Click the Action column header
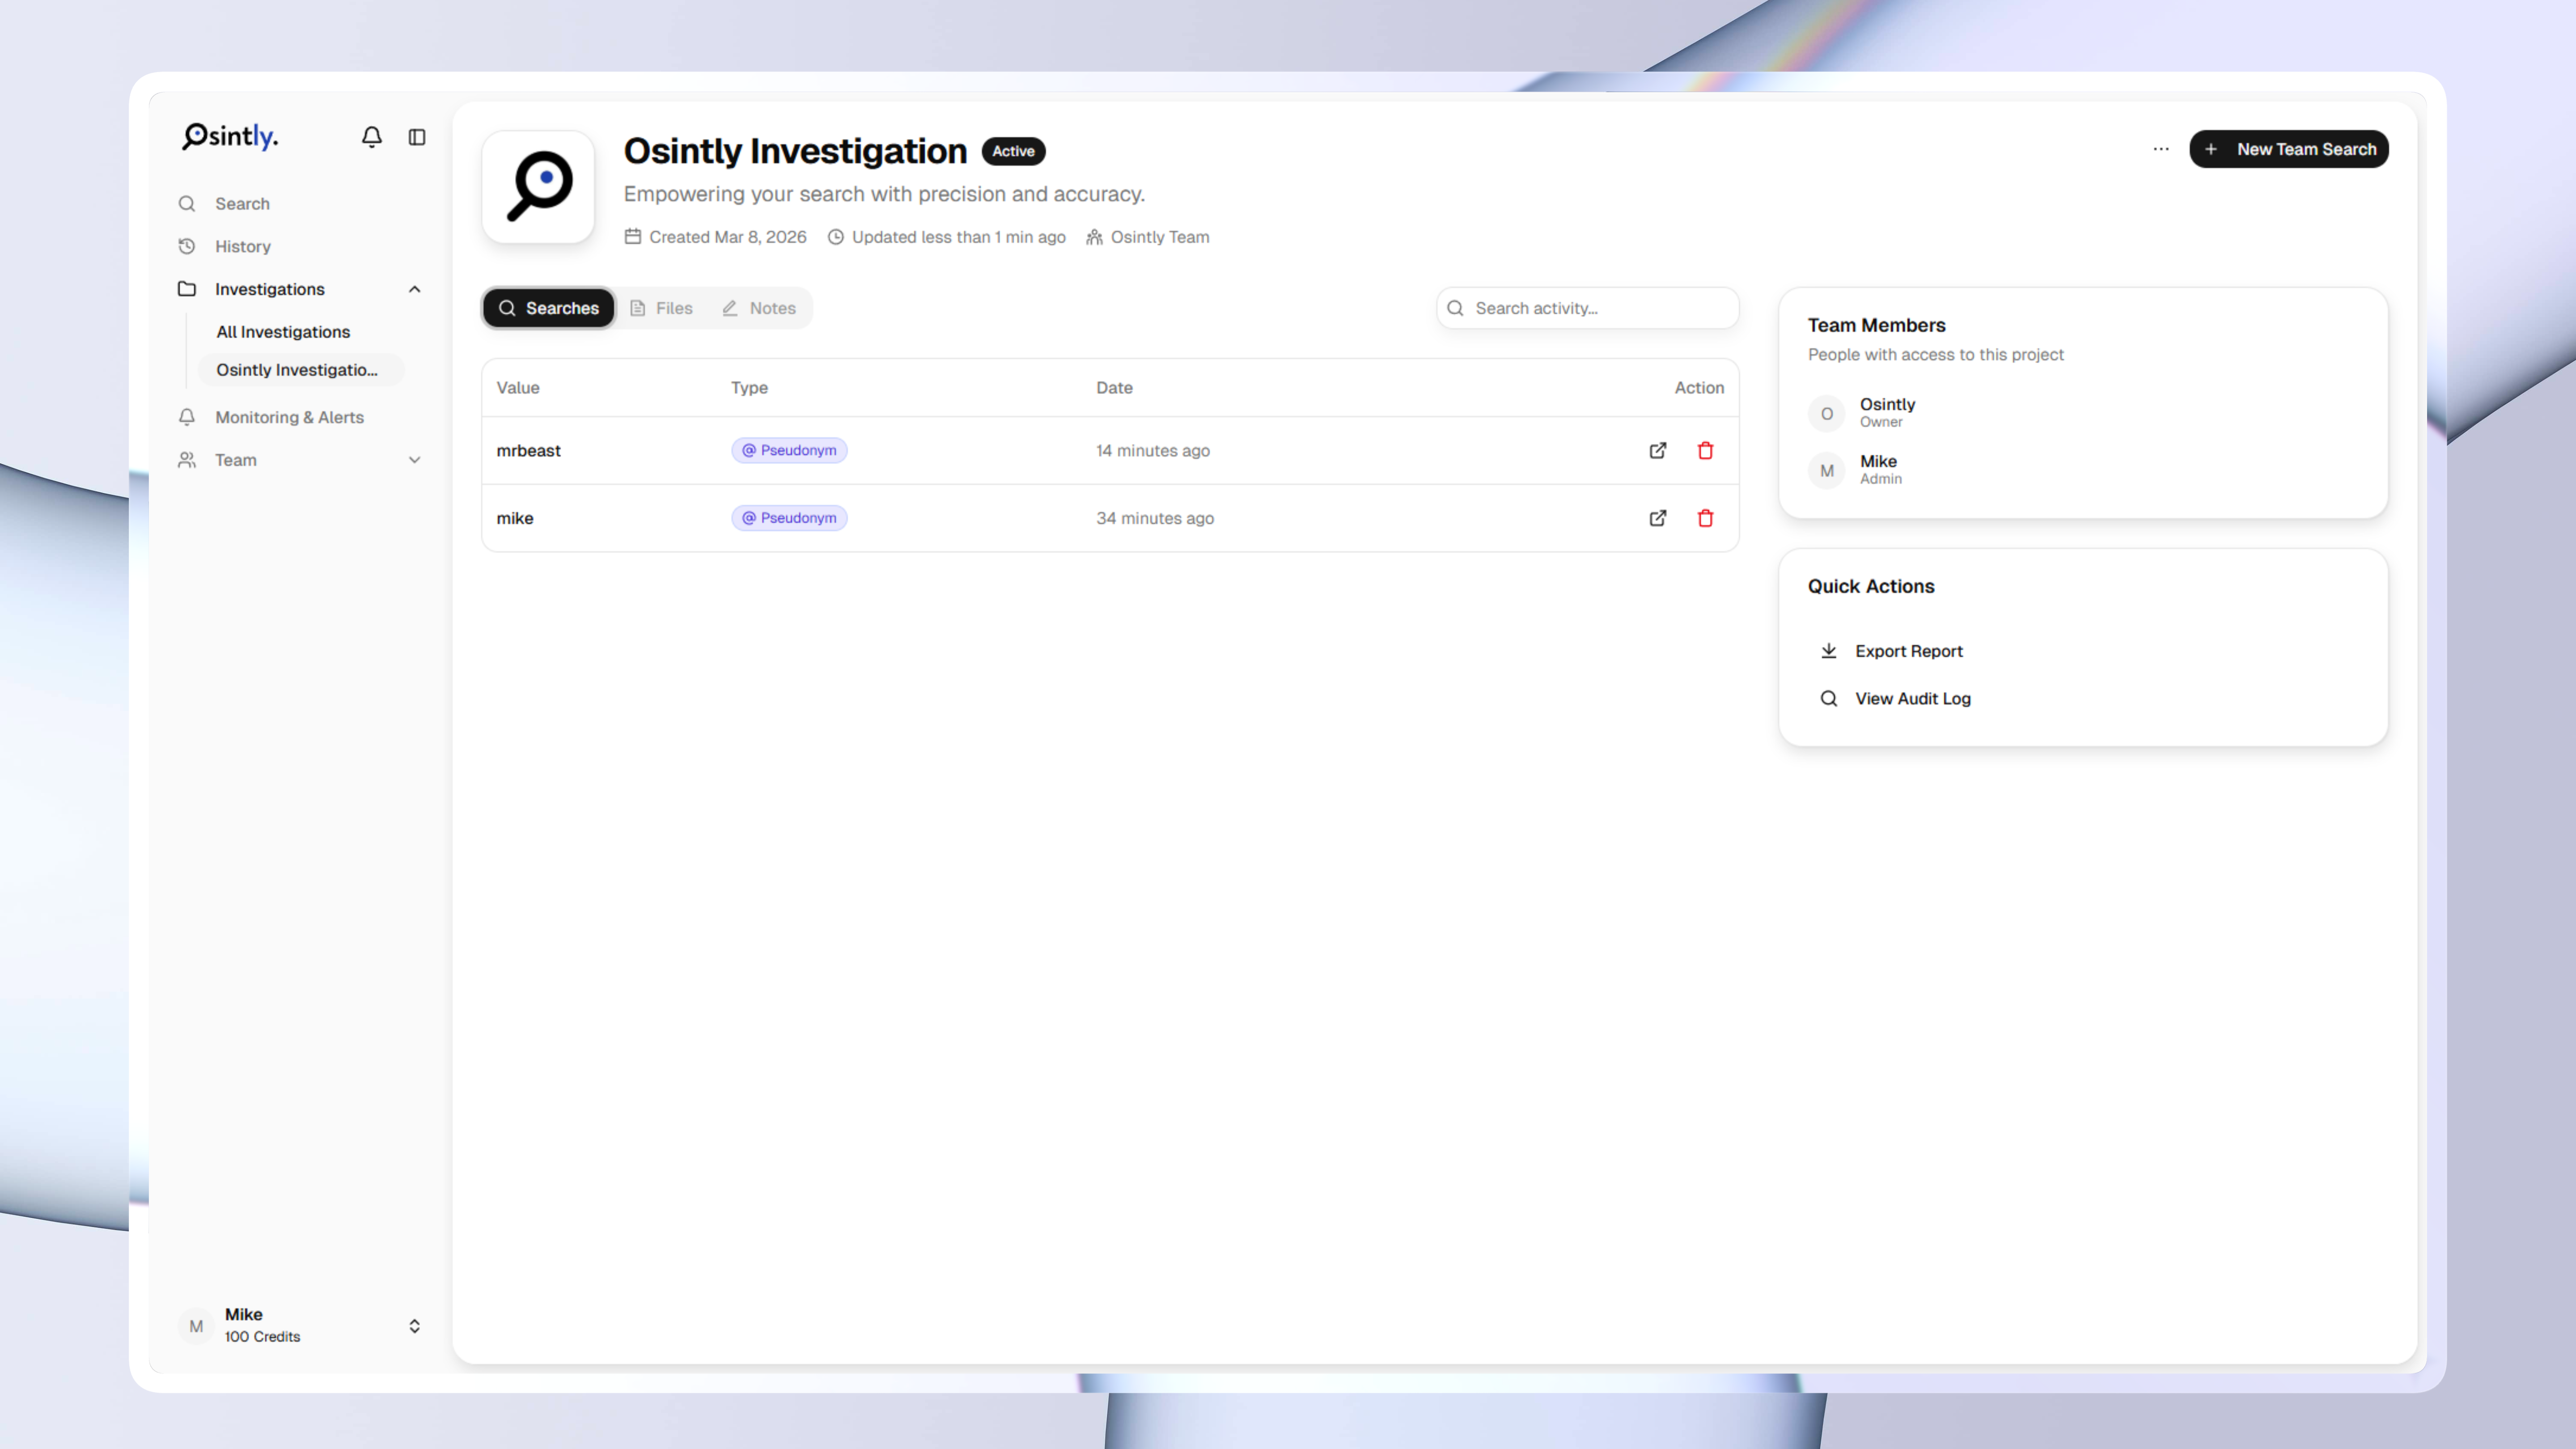 pyautogui.click(x=1699, y=388)
